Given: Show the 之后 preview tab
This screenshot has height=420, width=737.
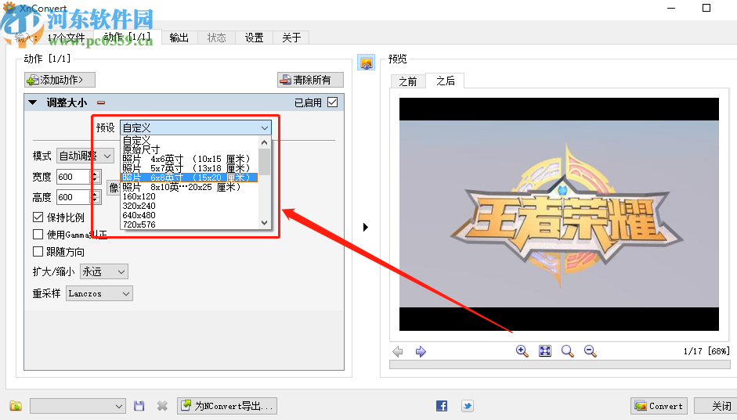Looking at the screenshot, I should [445, 81].
